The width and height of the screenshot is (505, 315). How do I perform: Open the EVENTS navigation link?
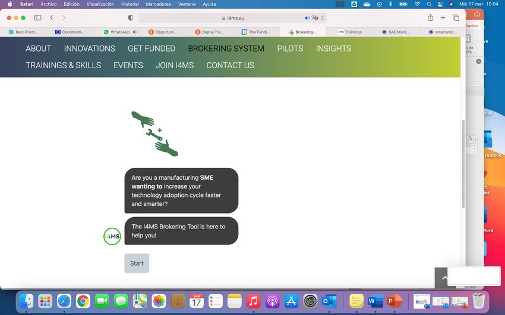point(128,65)
